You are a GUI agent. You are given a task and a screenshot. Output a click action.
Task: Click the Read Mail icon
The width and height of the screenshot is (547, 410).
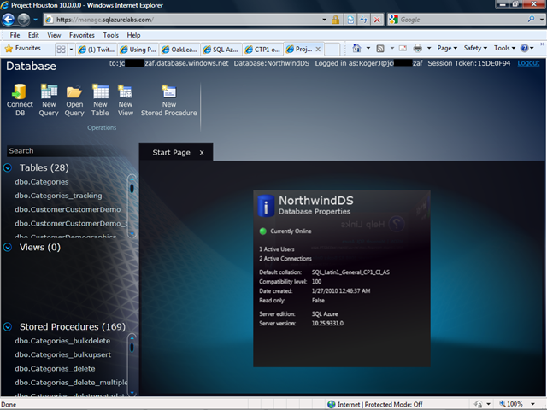pyautogui.click(x=403, y=48)
